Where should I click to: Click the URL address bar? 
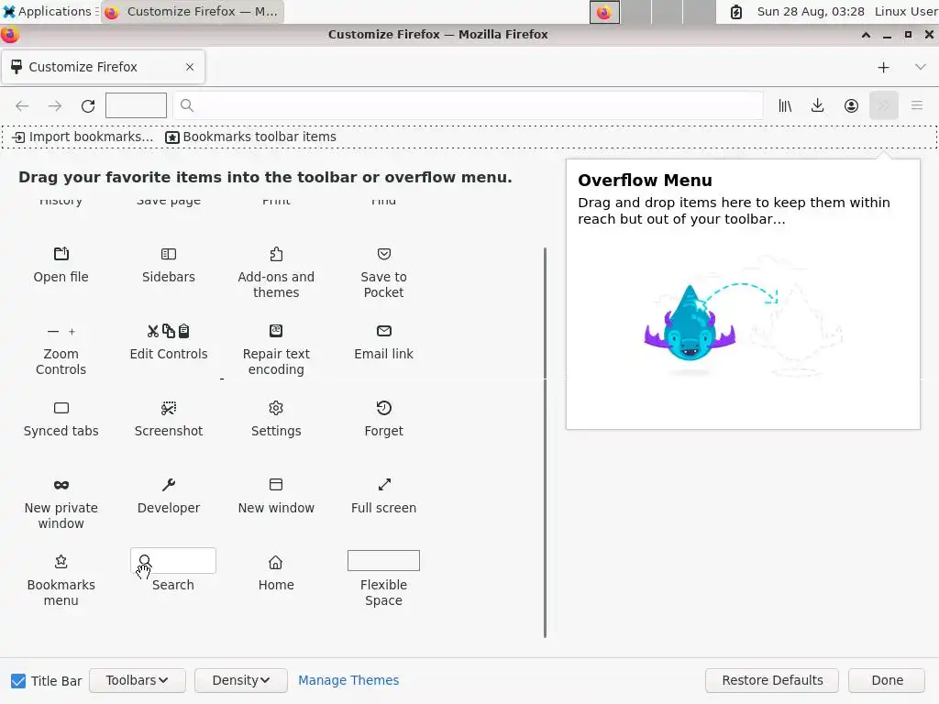[x=468, y=106]
